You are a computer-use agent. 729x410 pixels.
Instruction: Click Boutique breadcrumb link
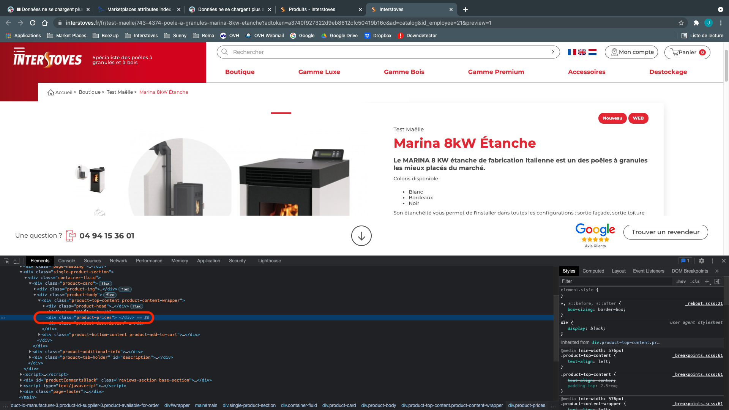tap(90, 92)
